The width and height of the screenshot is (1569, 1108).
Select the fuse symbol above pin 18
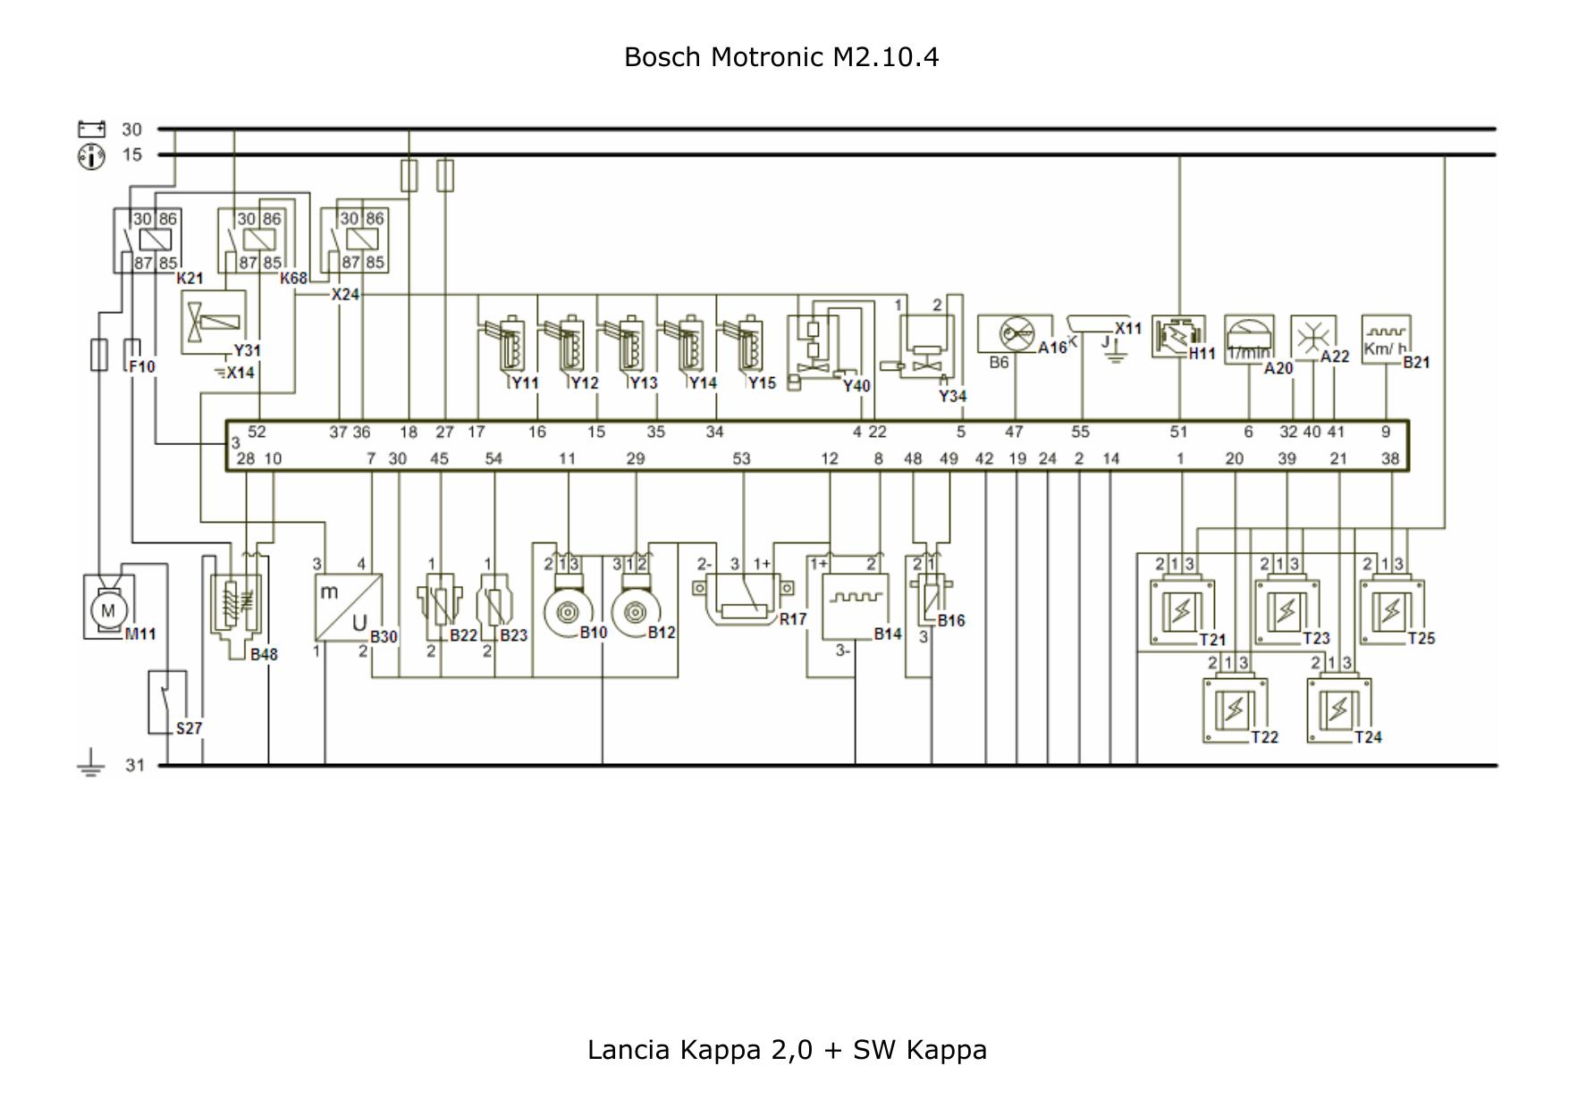409,175
